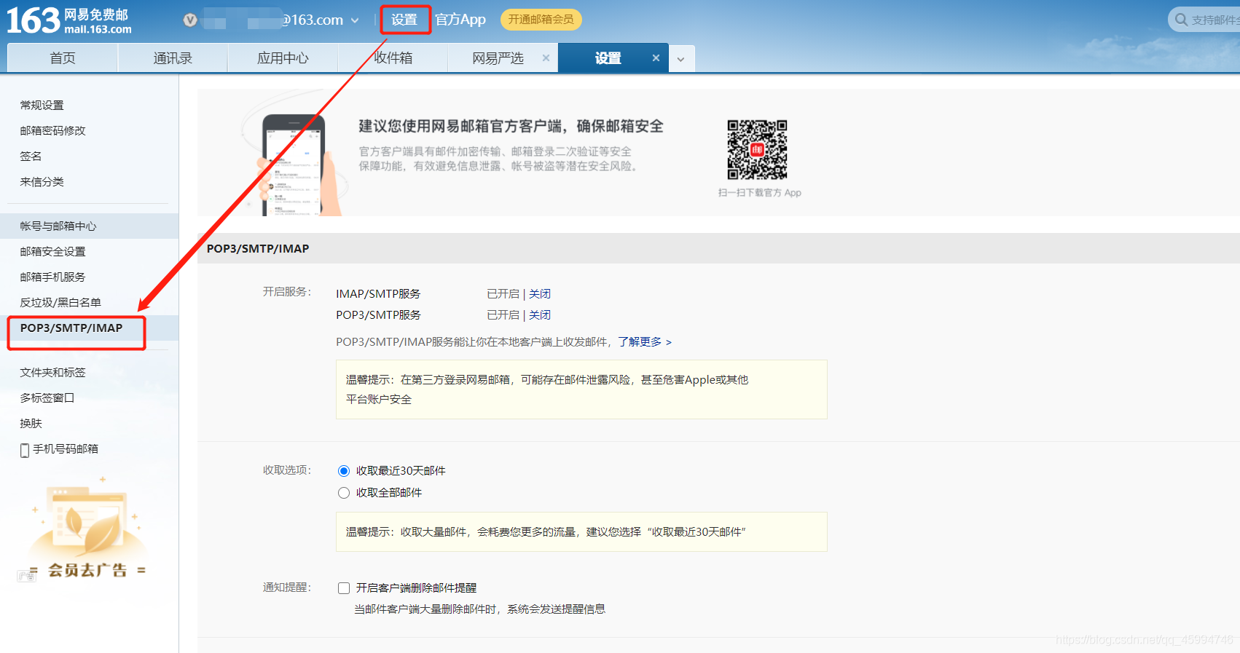This screenshot has height=653, width=1240.
Task: Click the 广告 tag icon near banner
Action: 26,576
